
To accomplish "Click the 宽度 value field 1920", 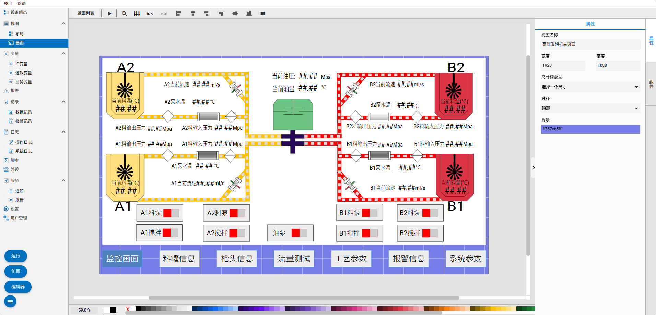I will pyautogui.click(x=563, y=65).
